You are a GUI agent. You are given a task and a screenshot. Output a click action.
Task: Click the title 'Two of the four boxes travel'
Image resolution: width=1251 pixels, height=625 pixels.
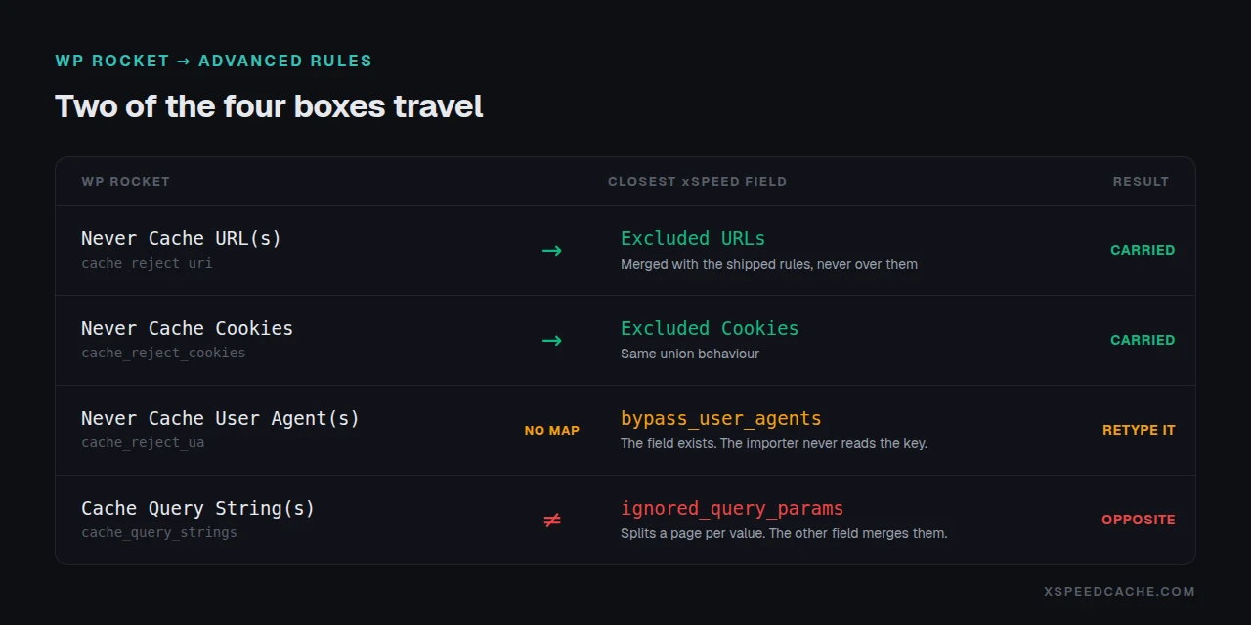point(269,106)
